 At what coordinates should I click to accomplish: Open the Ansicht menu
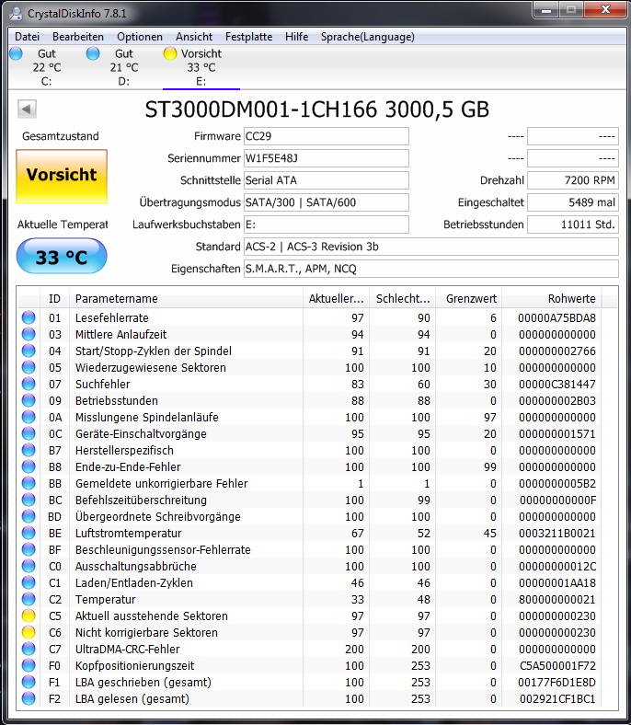coord(194,37)
